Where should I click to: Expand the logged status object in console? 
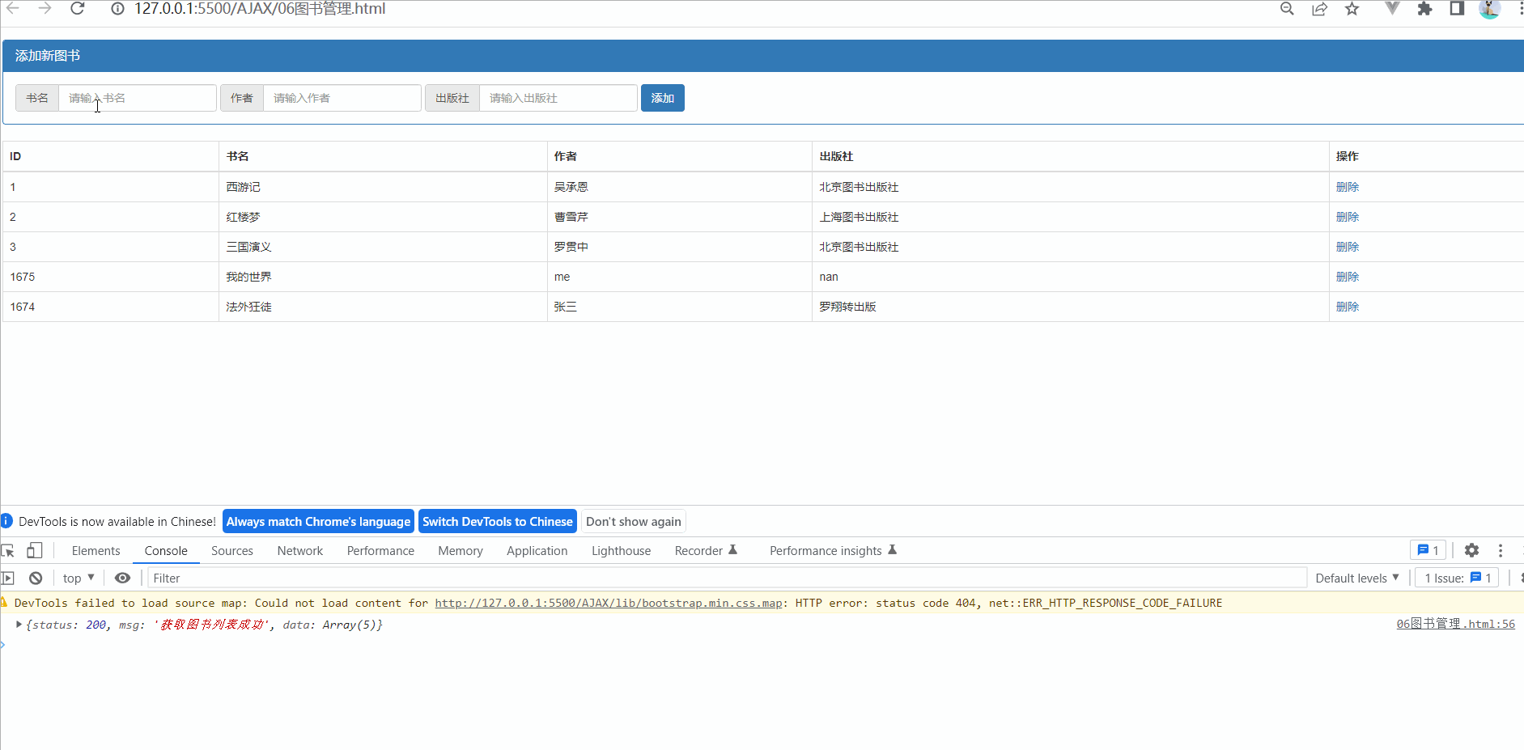(x=18, y=625)
